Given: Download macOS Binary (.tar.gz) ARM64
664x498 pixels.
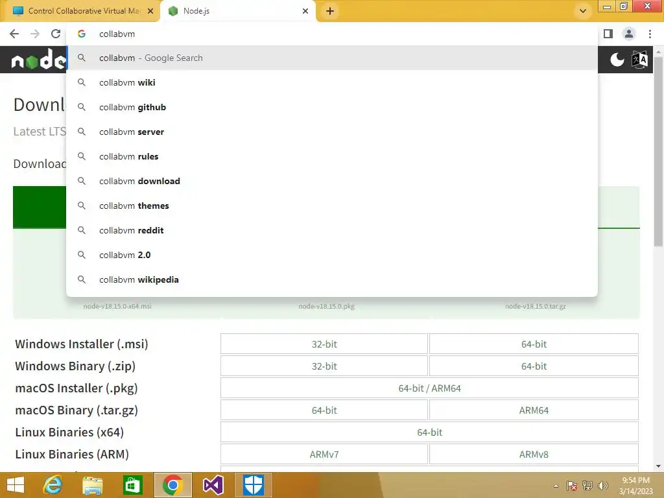Looking at the screenshot, I should coord(534,410).
